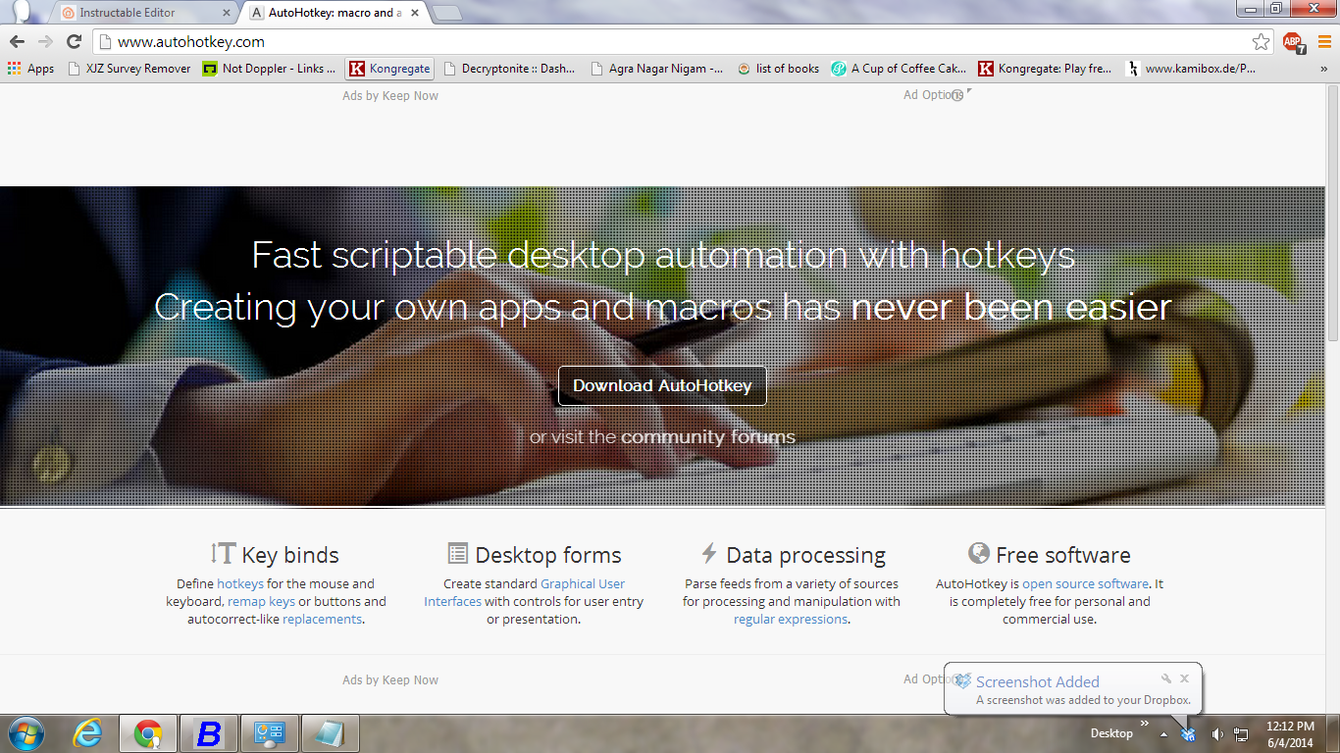
Task: Follow the hotkeys link
Action: pos(240,583)
